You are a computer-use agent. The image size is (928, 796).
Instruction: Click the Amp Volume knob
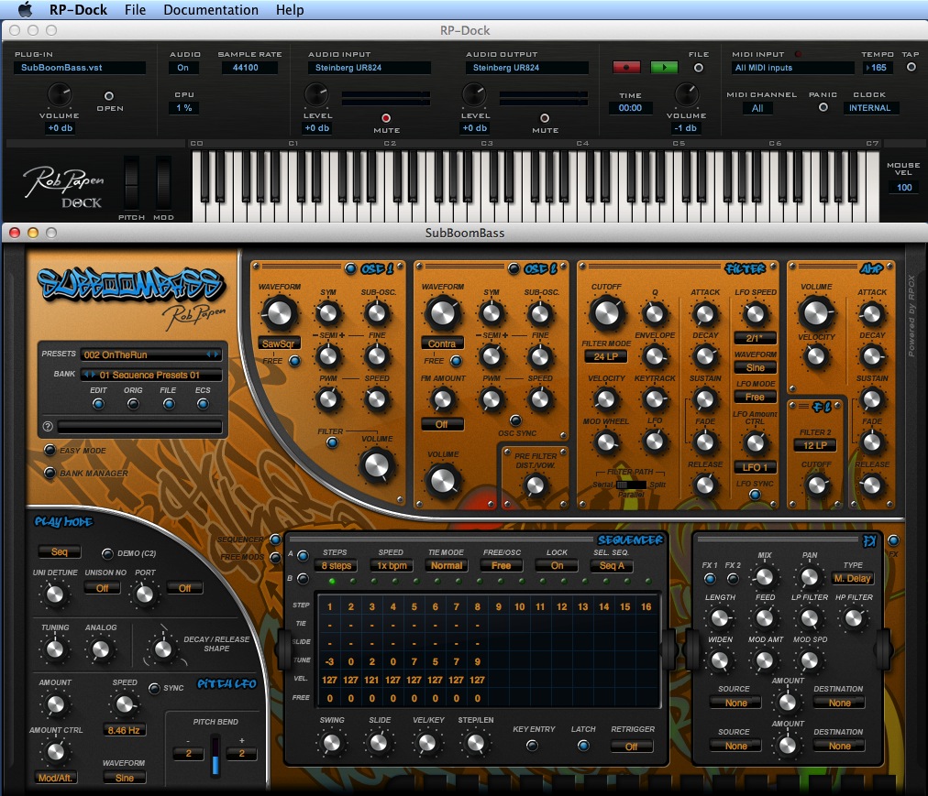(x=816, y=313)
